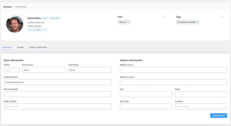Remove the RV Inspection Checklist tag
The height and width of the screenshot is (126, 231).
(x=198, y=22)
